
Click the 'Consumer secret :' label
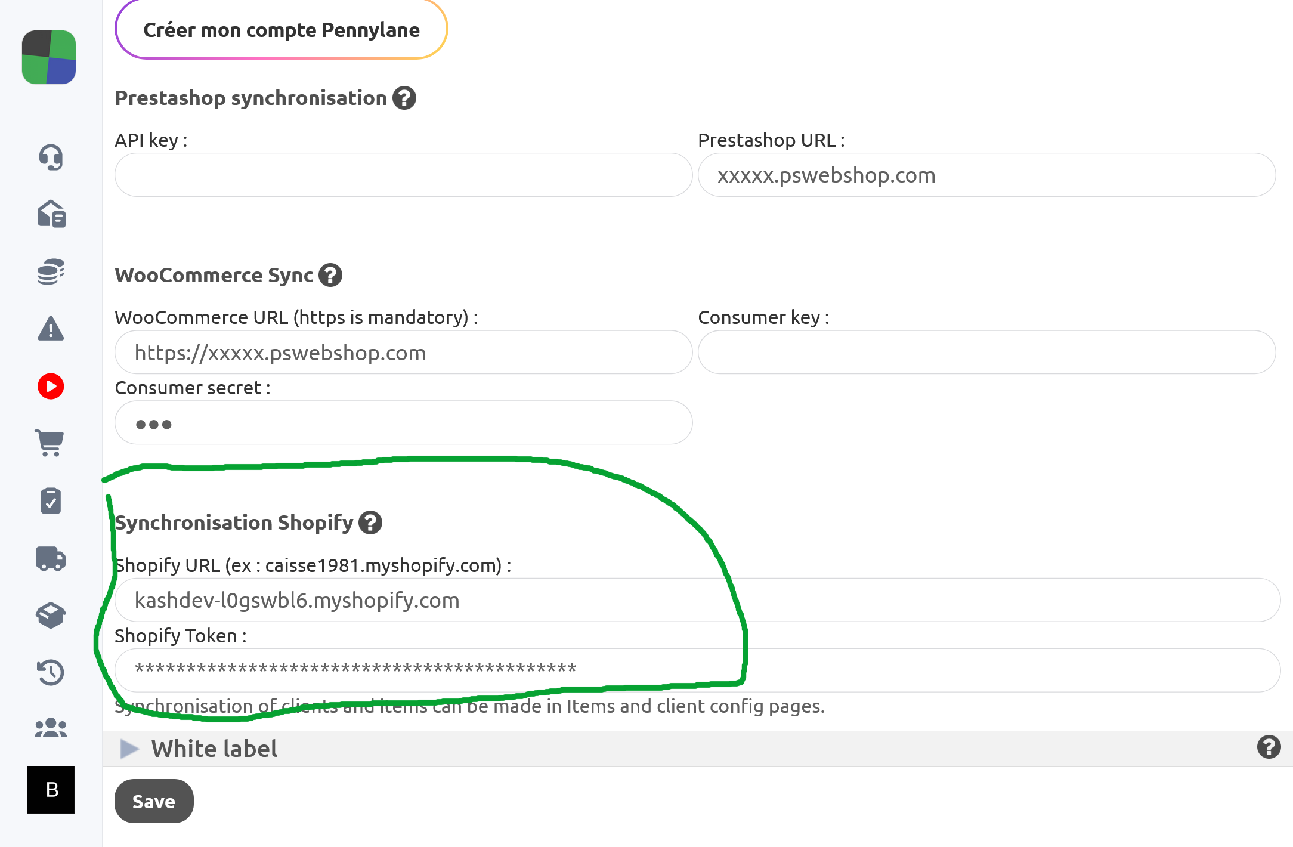[x=193, y=388]
